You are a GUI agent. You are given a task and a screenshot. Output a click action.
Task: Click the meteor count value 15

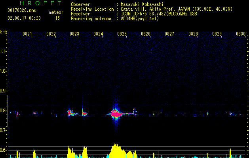click(x=57, y=18)
